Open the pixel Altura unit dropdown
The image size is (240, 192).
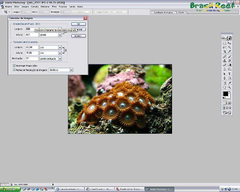pyautogui.click(x=60, y=35)
